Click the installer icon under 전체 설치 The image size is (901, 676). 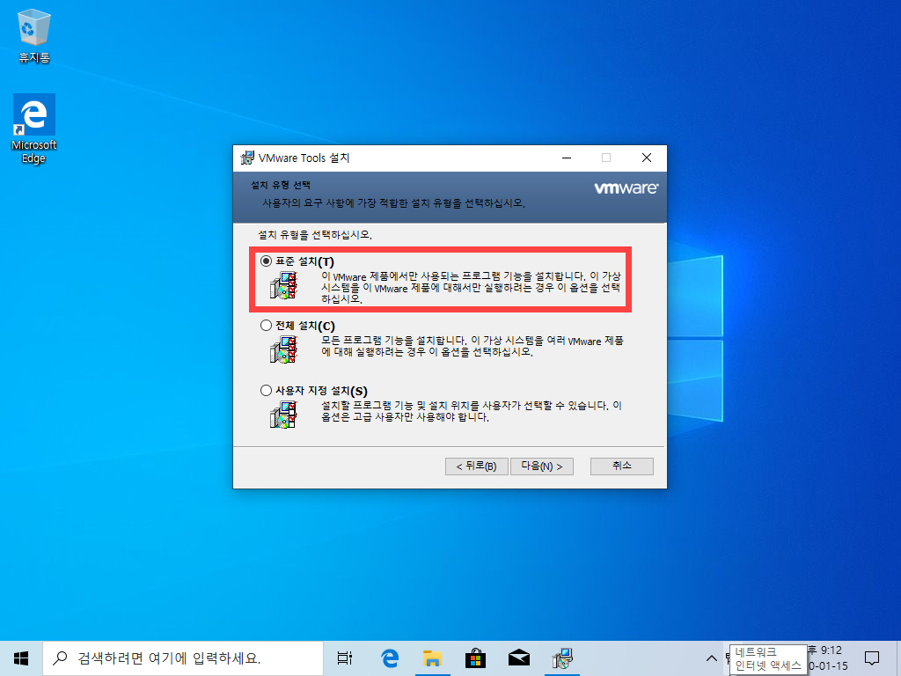283,349
